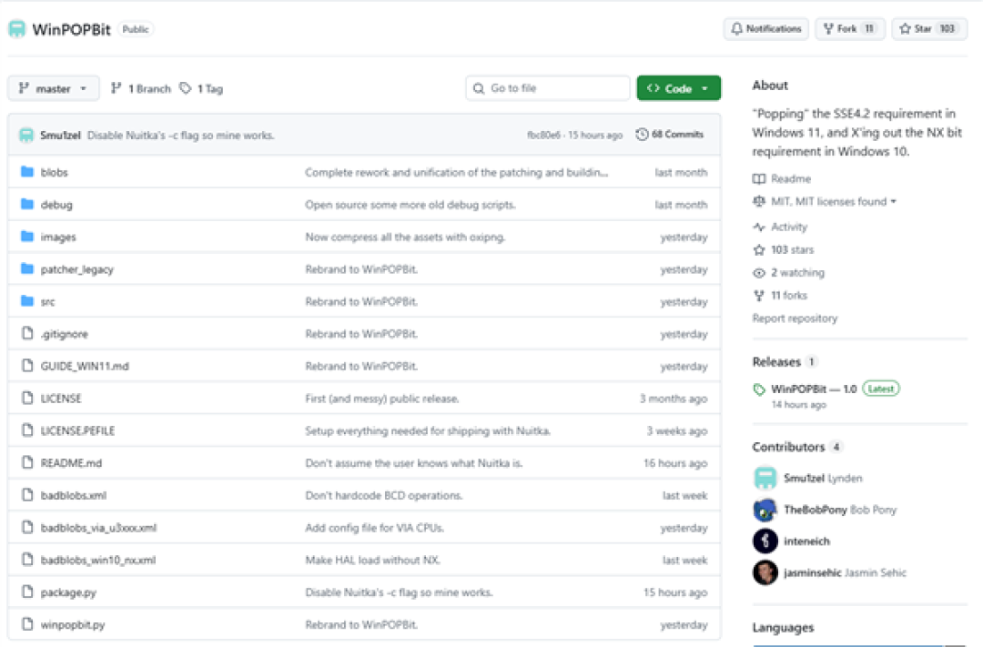Click inteneich contributor avatar
This screenshot has height=647, width=983.
765,541
